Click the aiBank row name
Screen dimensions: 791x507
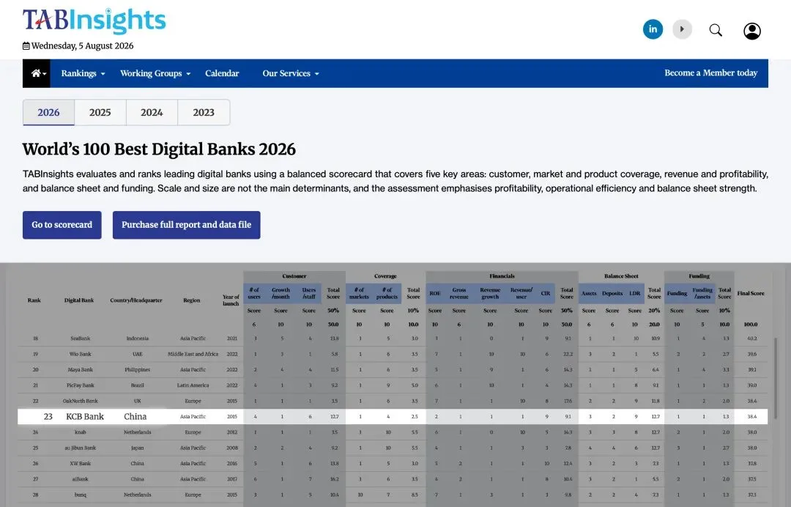tap(81, 479)
